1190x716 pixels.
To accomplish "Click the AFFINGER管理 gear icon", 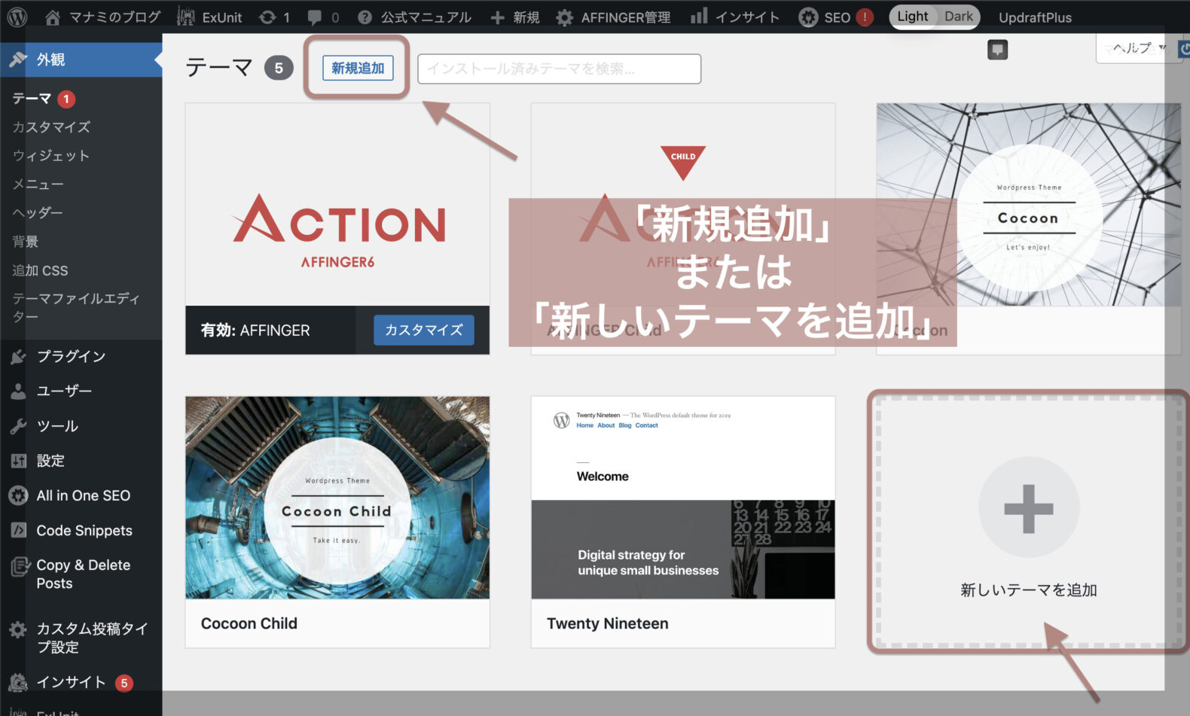I will (x=564, y=17).
